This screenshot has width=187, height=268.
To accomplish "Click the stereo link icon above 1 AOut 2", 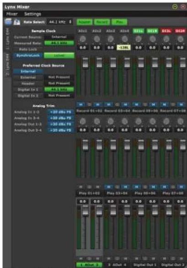I will coord(89,258).
